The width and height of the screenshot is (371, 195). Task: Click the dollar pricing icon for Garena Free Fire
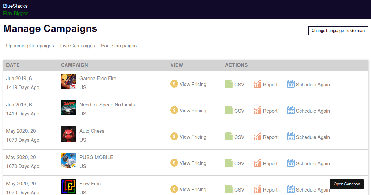coord(174,84)
